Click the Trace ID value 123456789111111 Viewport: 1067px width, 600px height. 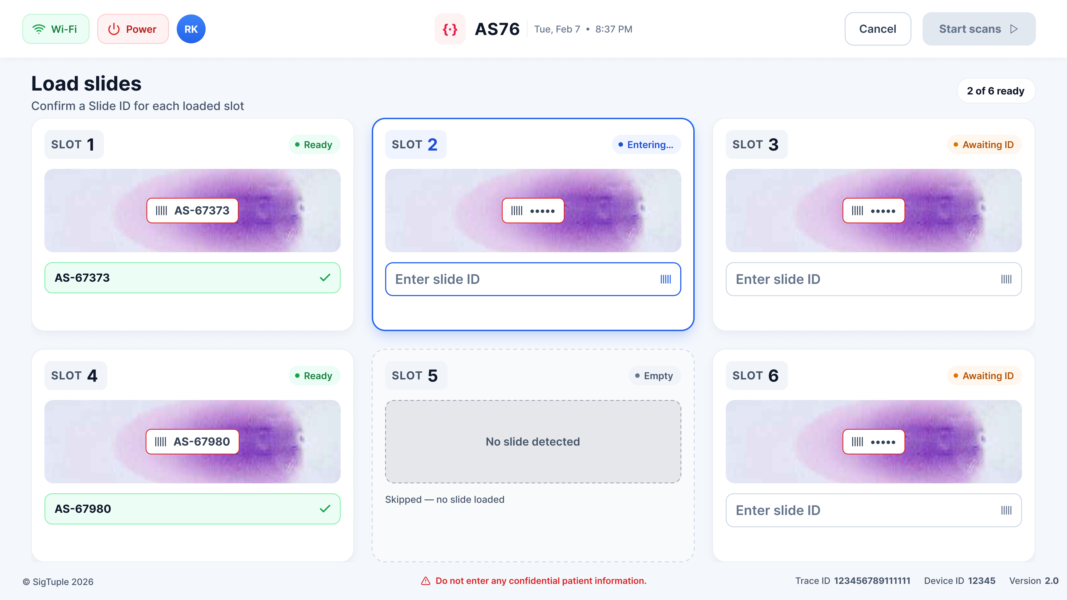point(872,581)
